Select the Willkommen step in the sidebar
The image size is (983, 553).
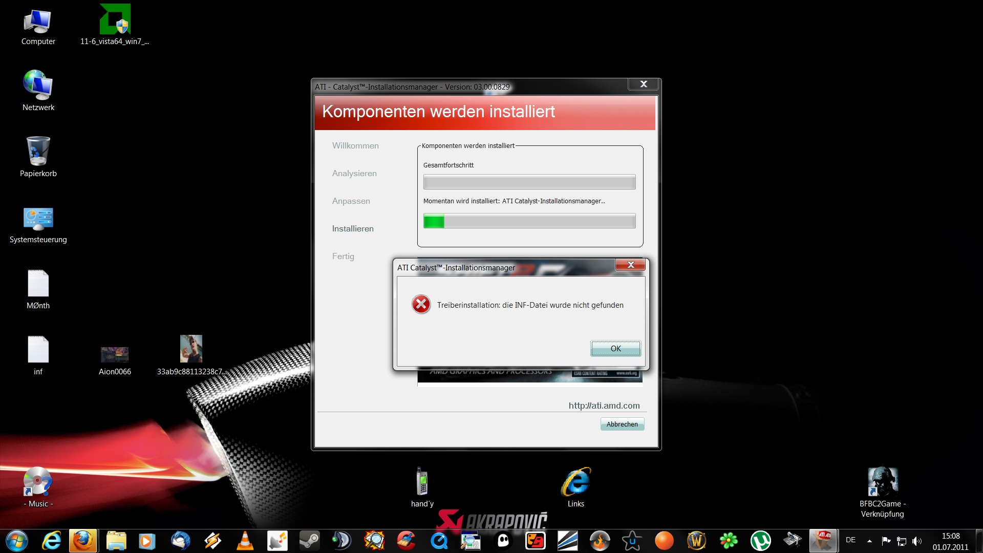[x=355, y=145]
